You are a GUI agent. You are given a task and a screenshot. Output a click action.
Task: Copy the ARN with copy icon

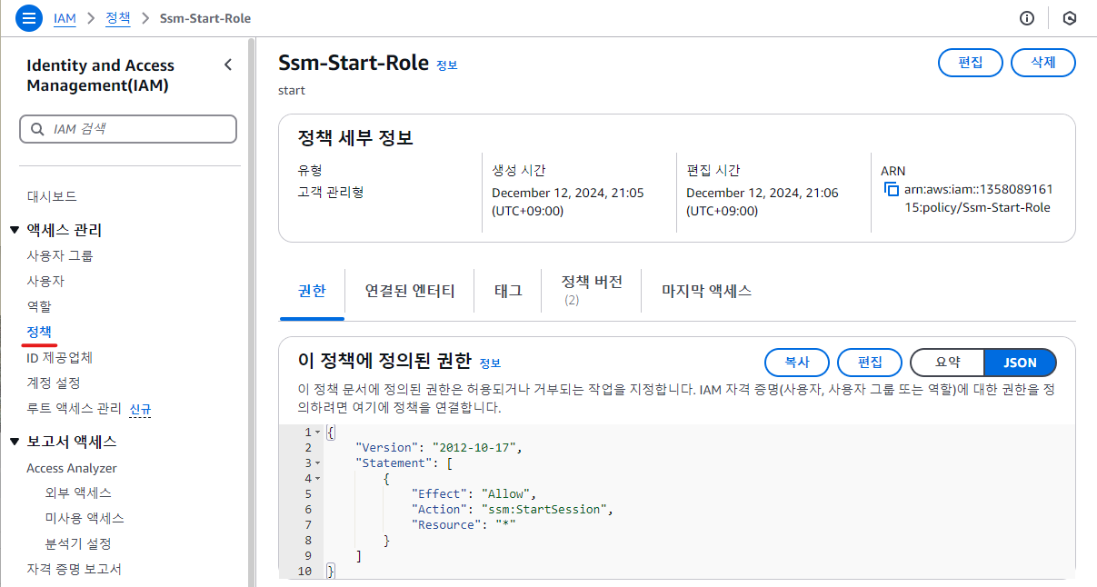click(x=891, y=190)
